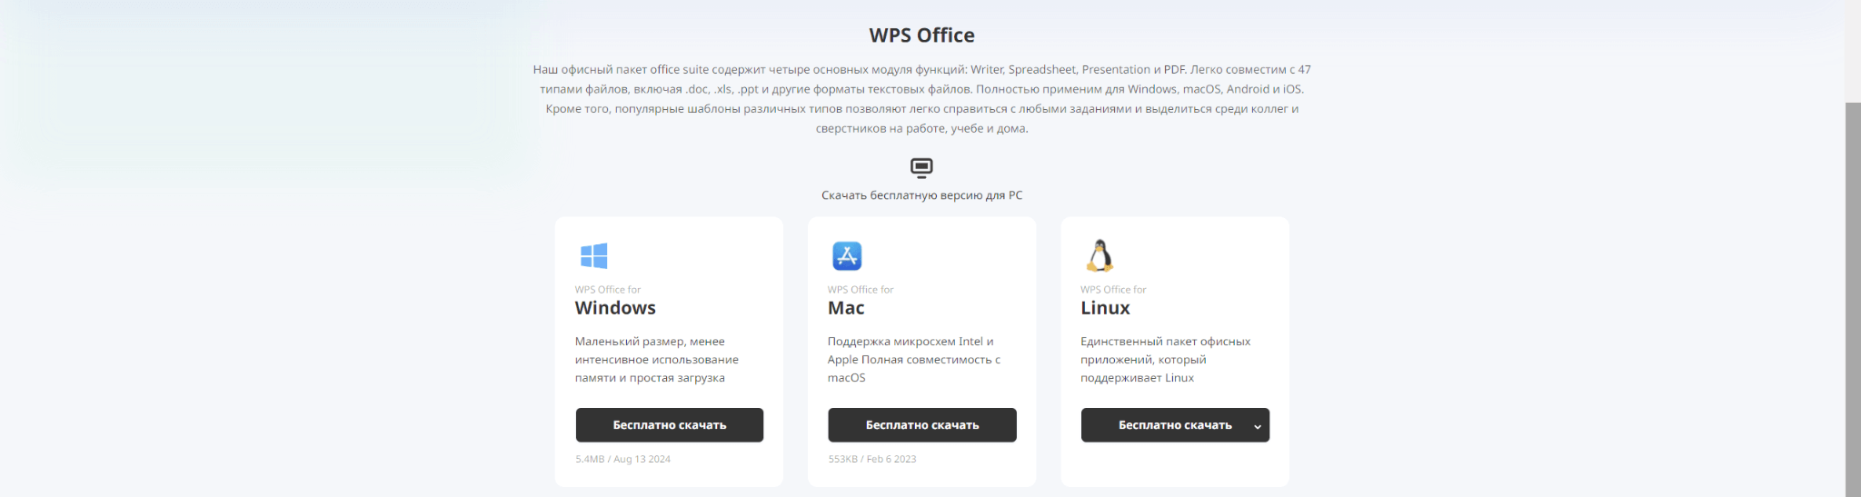
Task: Click the Linux card description text
Action: 1165,360
